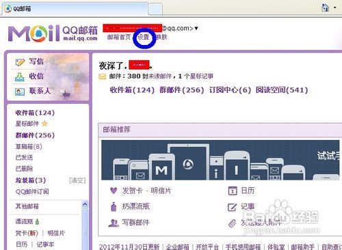The width and height of the screenshot is (342, 250).
Task: Click the receive mail download icon
Action: point(20,77)
